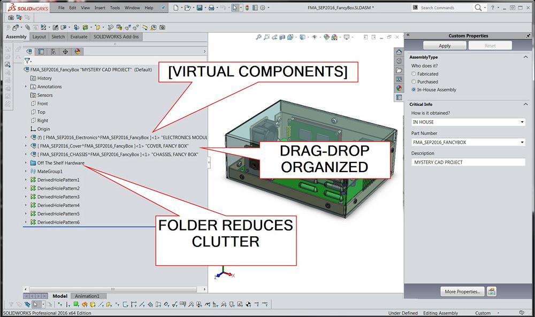Viewport: 535px width, 317px height.
Task: Click the Edit Appearance color ball icon
Action: pos(326,37)
